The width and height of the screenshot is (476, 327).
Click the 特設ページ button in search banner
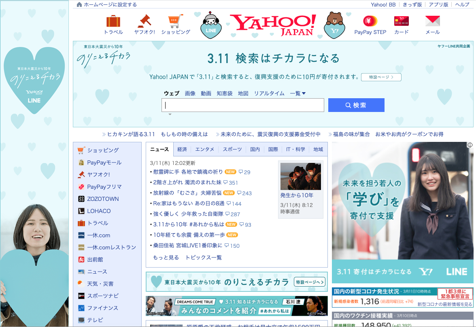point(381,77)
